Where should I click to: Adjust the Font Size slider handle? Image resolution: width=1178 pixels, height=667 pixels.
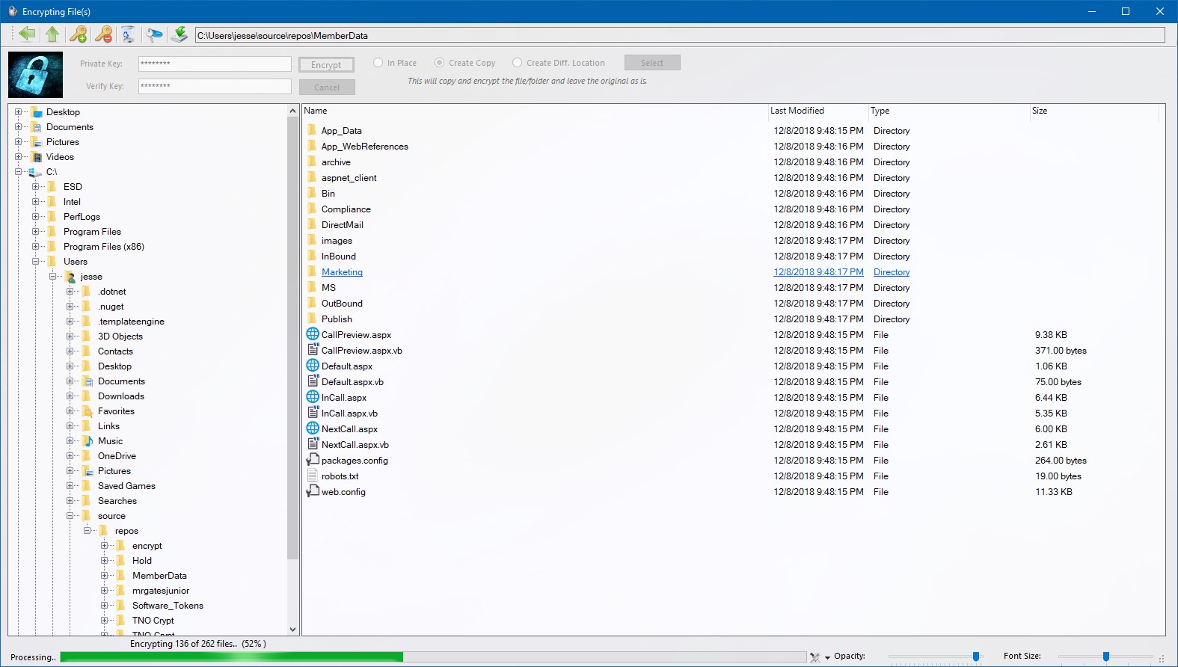click(x=1106, y=657)
